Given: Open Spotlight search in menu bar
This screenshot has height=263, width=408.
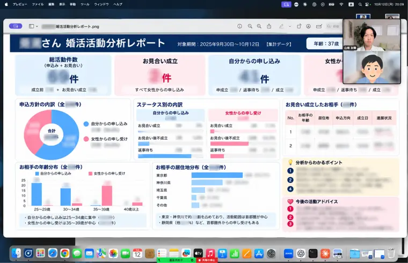Looking at the screenshot, I should click(x=360, y=4).
